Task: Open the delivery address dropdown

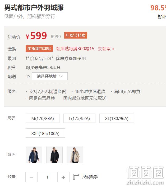Action: click(50, 76)
